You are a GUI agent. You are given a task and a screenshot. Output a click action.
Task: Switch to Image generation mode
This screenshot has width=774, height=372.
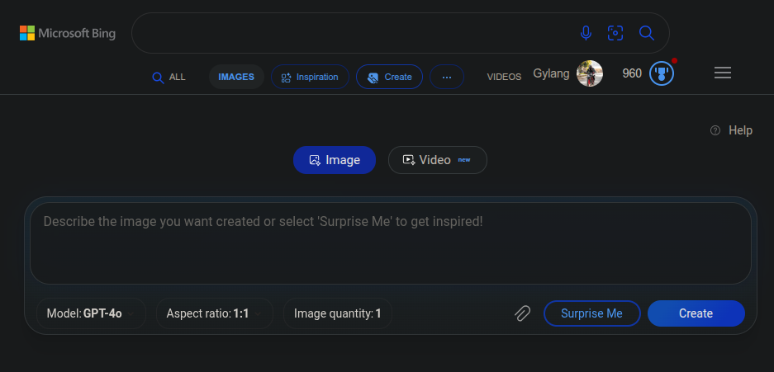coord(335,160)
